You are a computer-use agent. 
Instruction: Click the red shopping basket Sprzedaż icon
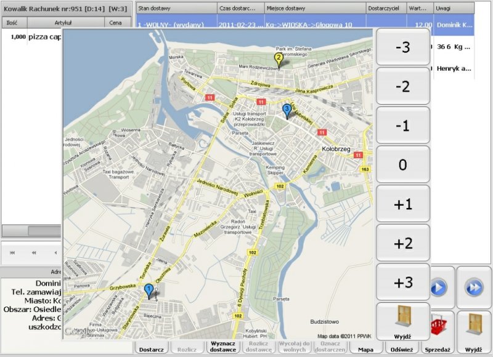coord(438,325)
